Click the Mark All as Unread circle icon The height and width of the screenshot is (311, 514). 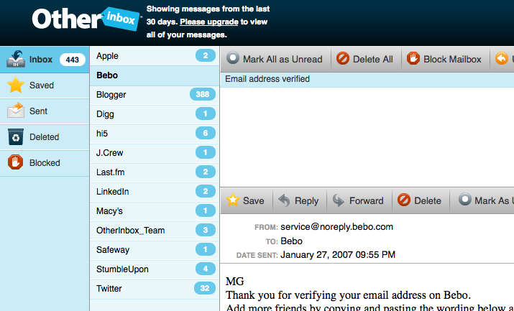point(233,58)
